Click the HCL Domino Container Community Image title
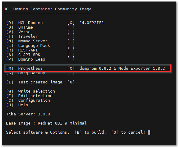 coord(48,9)
